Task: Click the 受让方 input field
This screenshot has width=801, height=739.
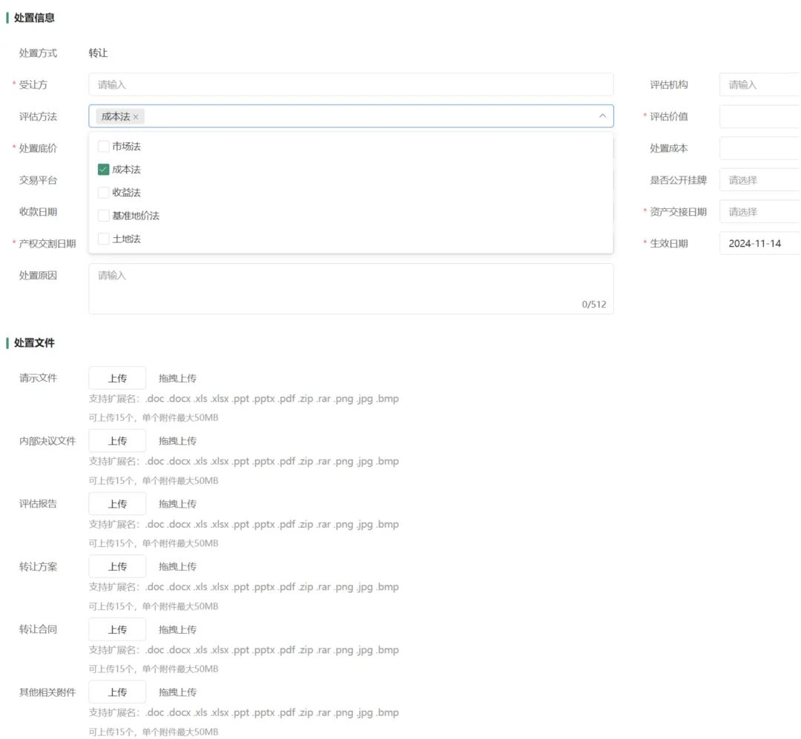Action: tap(351, 84)
